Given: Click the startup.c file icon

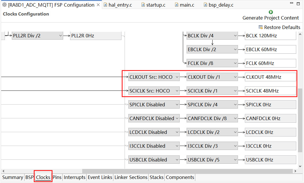Looking at the screenshot, I should coord(143,5).
